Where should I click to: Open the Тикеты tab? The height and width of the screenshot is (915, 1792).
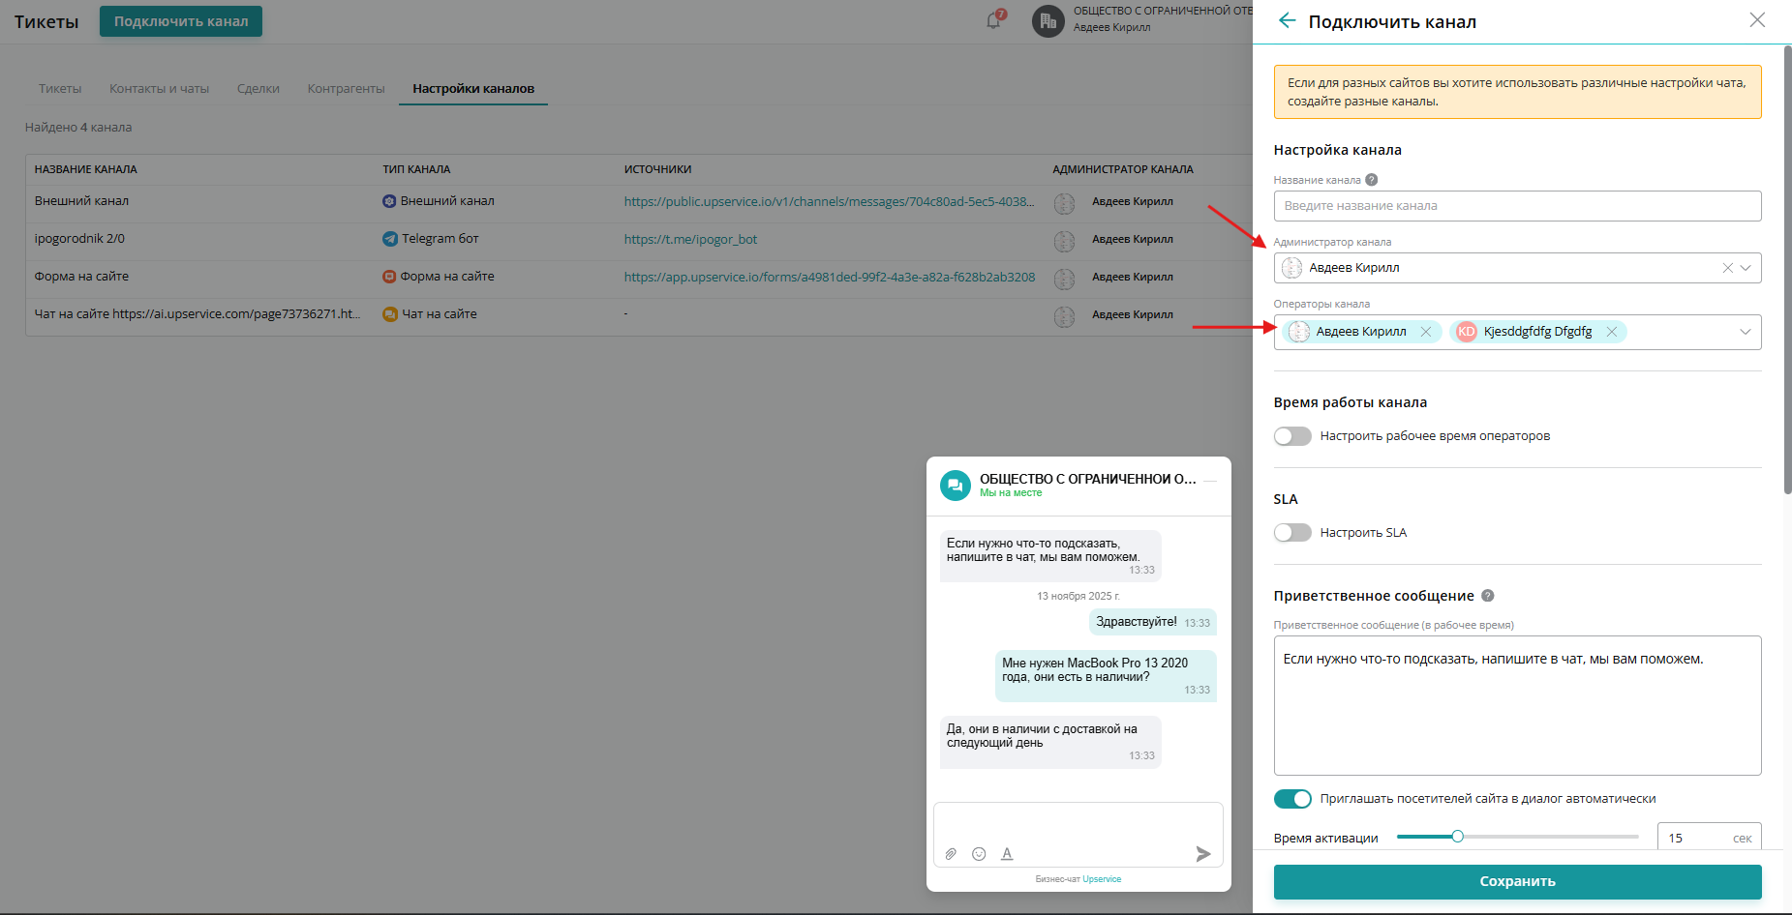pos(60,89)
